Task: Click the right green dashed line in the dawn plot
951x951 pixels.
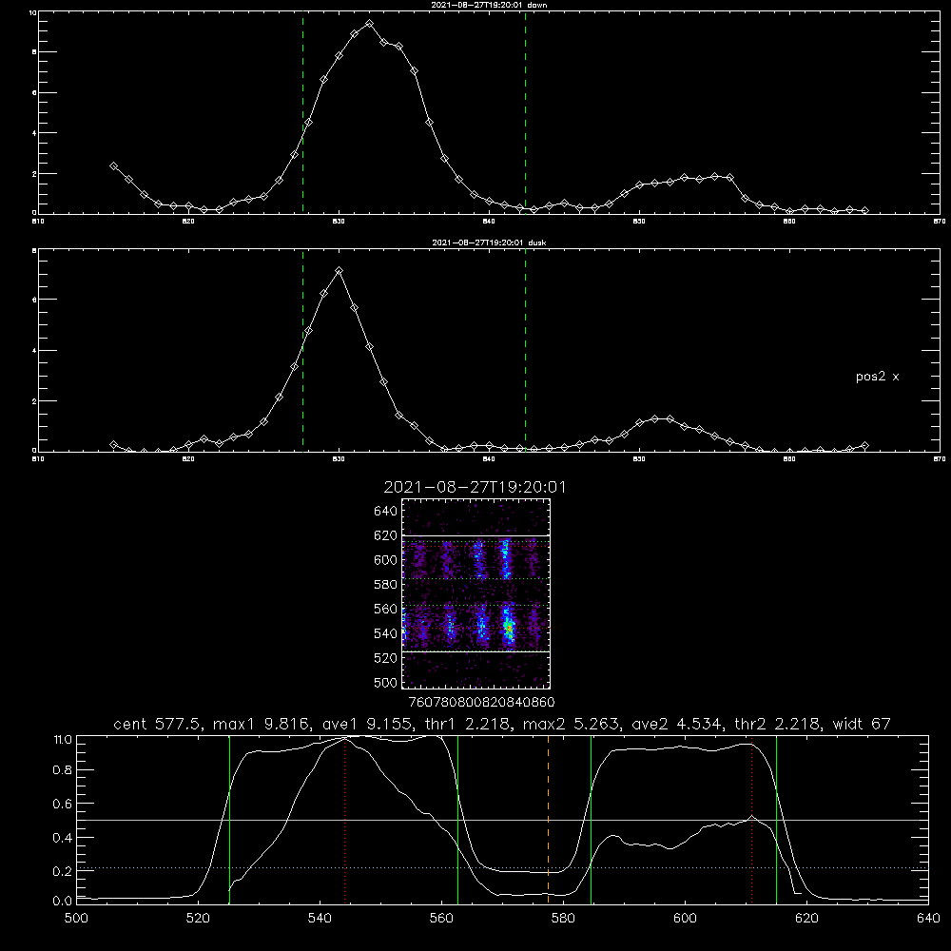Action: [x=525, y=112]
